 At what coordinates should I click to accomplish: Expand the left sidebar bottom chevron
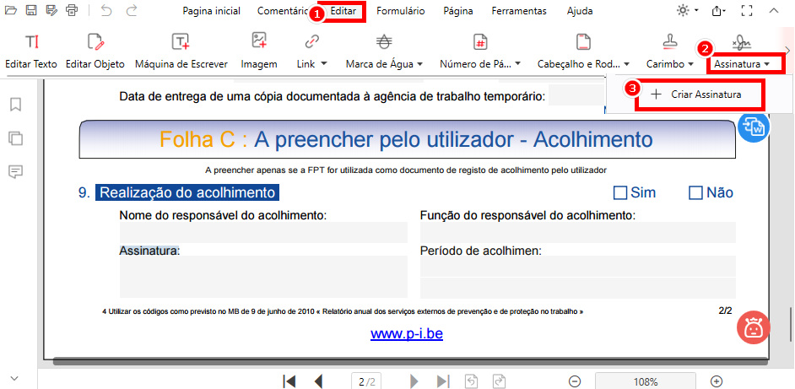tap(14, 378)
